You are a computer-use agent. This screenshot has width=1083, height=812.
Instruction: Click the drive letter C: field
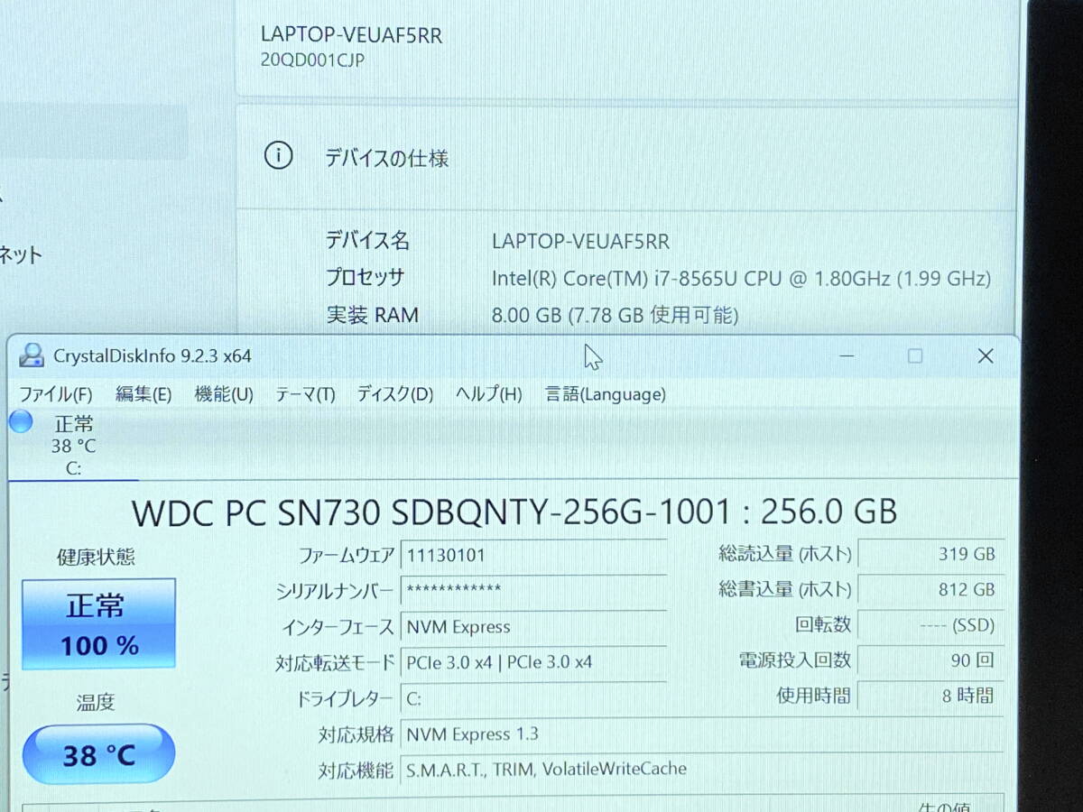tap(534, 698)
